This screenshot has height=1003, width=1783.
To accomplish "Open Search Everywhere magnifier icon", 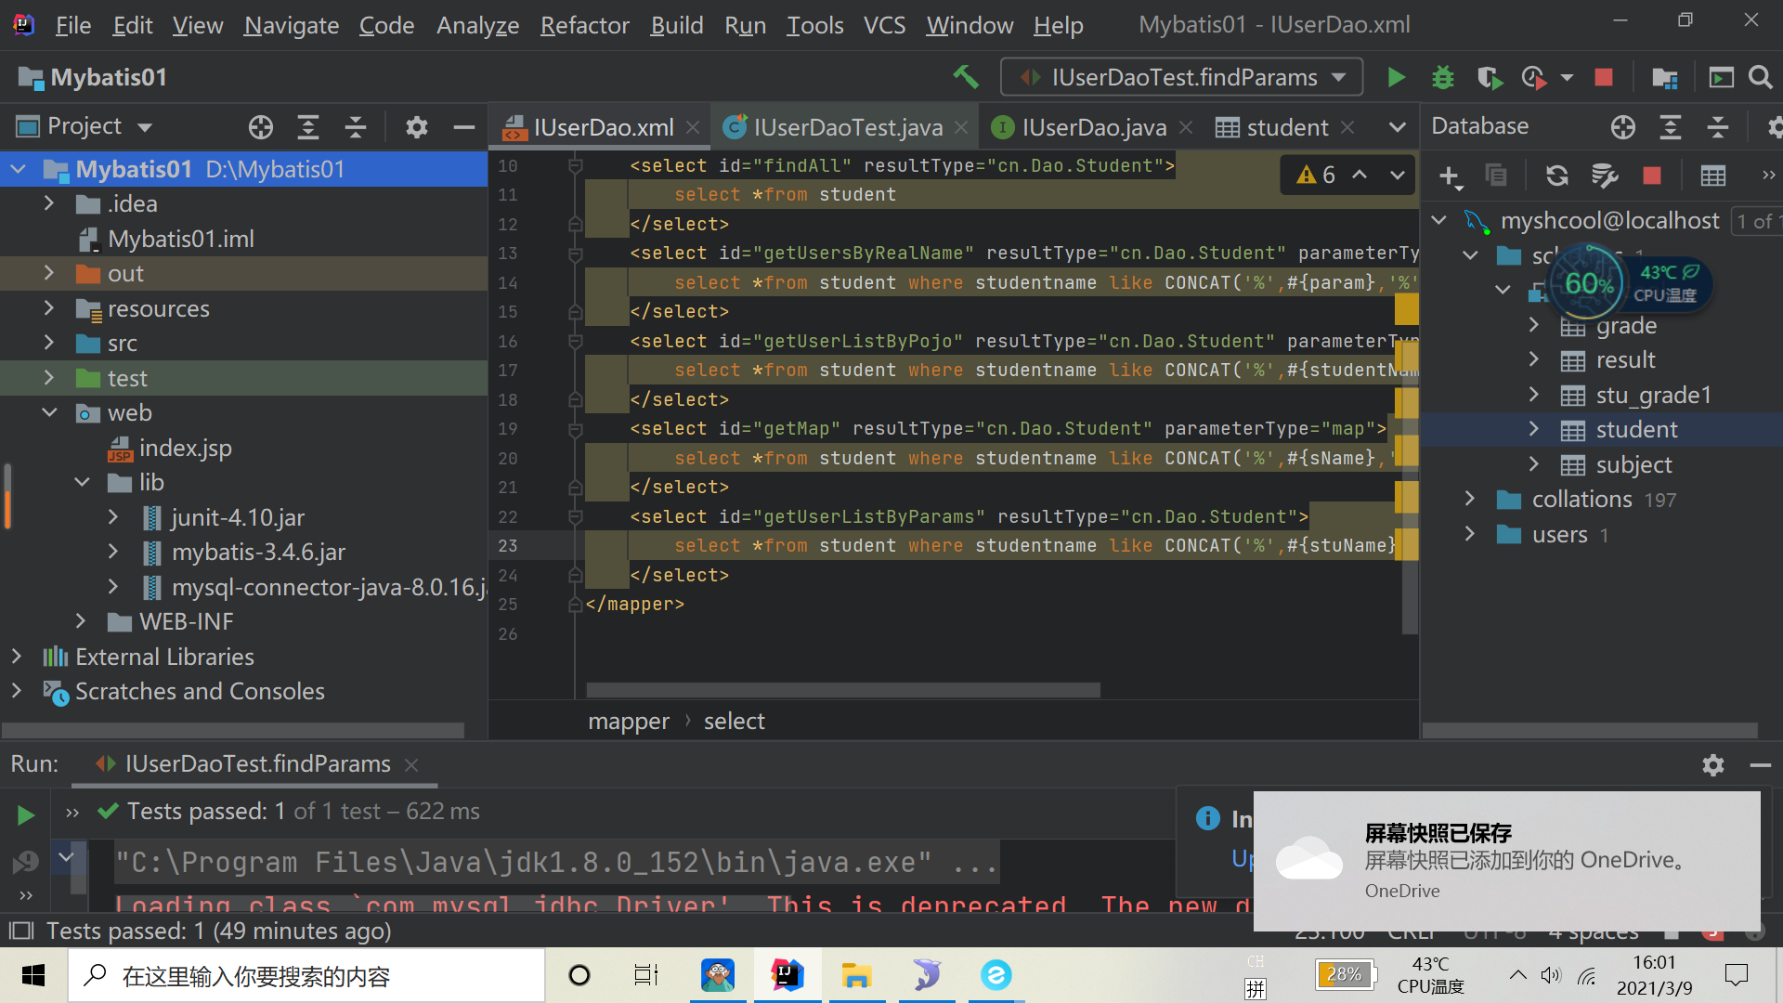I will [x=1760, y=77].
